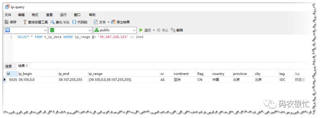Click the city column header

coord(267,74)
